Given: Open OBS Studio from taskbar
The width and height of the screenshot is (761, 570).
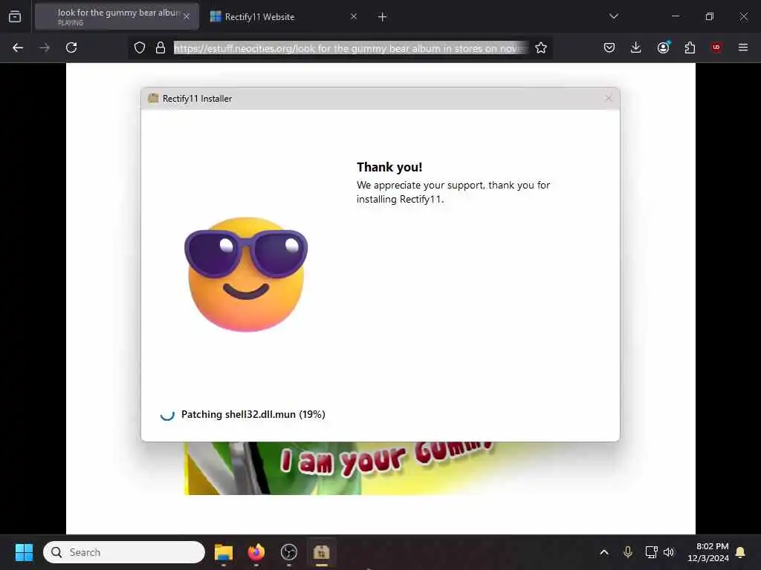Looking at the screenshot, I should click(x=289, y=552).
